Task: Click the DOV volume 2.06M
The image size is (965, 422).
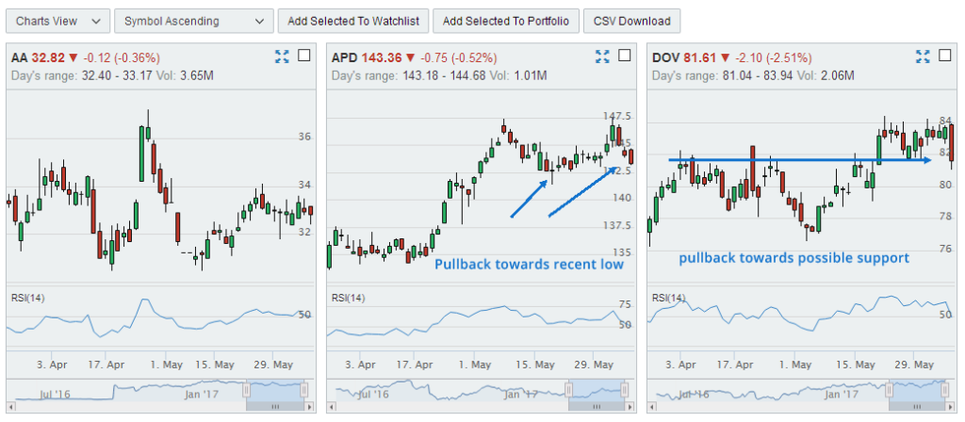Action: point(838,76)
